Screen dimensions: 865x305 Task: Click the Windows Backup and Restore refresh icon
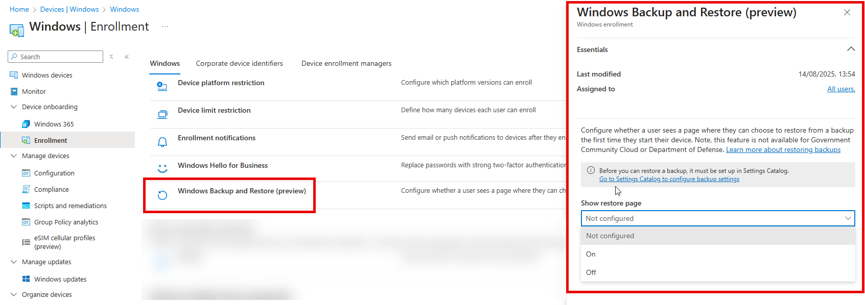162,195
